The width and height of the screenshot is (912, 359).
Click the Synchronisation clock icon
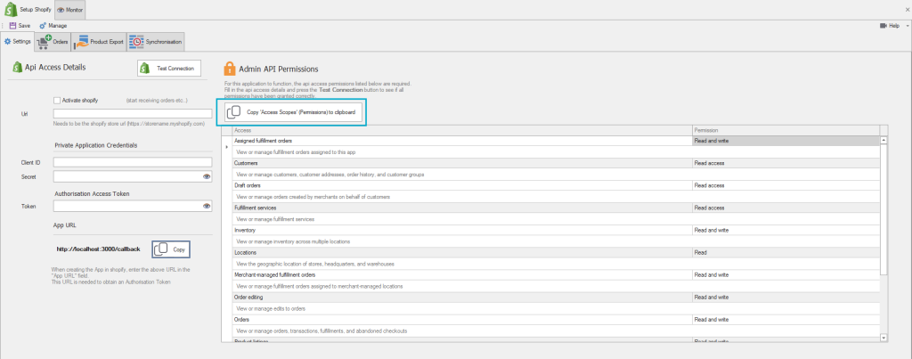coord(136,42)
